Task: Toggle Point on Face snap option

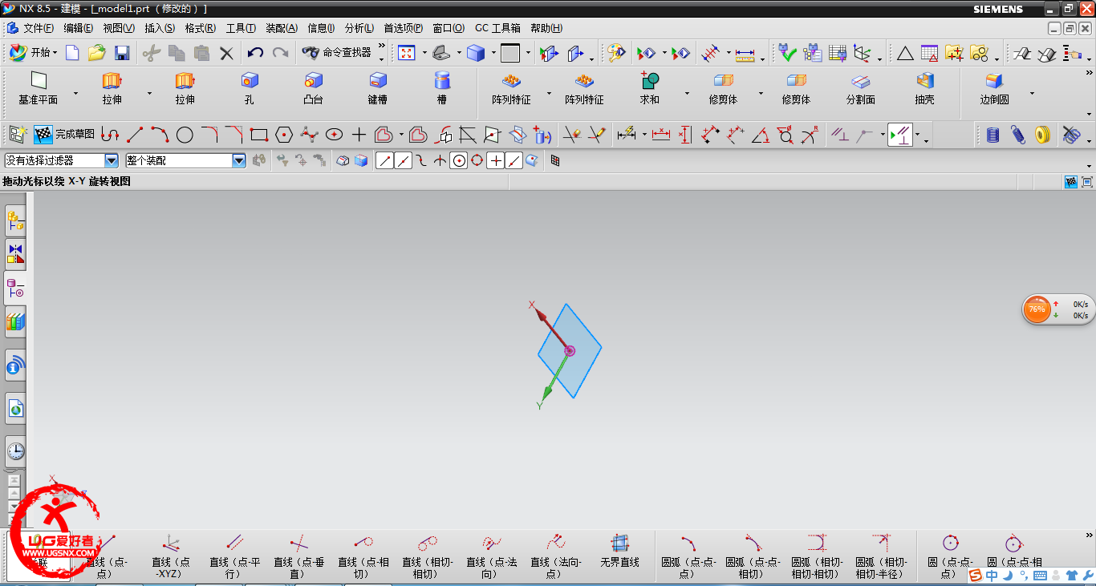Action: pos(533,161)
